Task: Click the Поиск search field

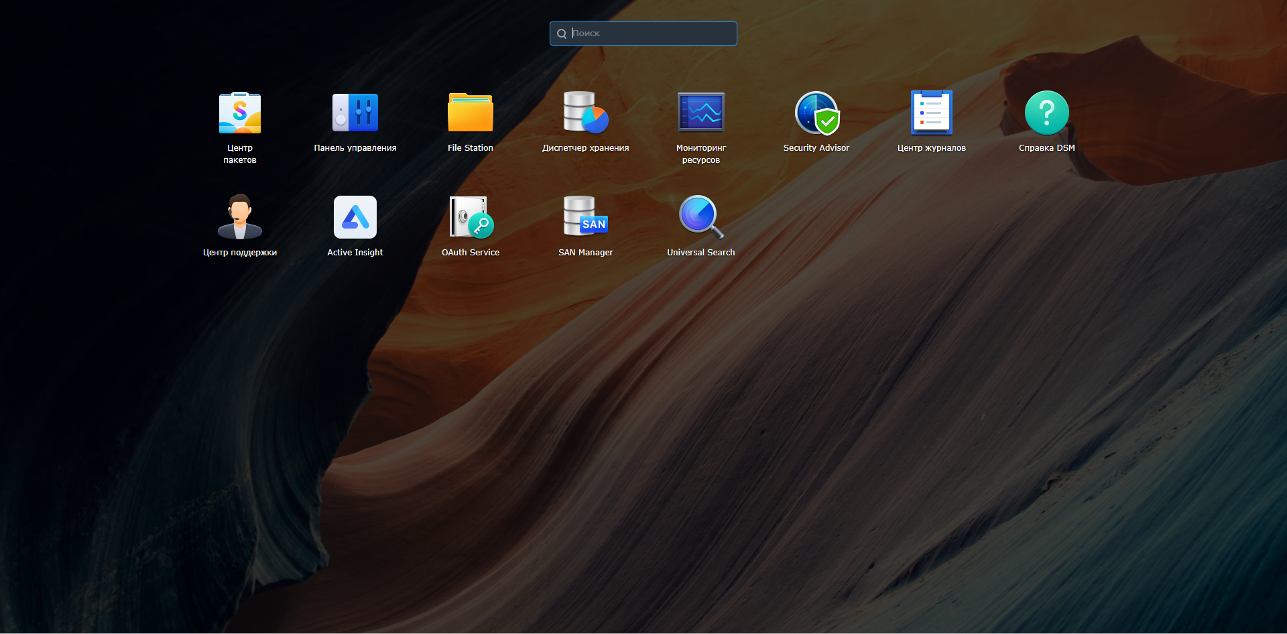Action: [x=643, y=34]
